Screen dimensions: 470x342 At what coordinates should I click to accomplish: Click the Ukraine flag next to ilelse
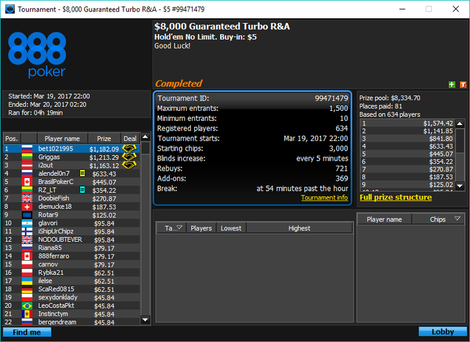pyautogui.click(x=27, y=281)
